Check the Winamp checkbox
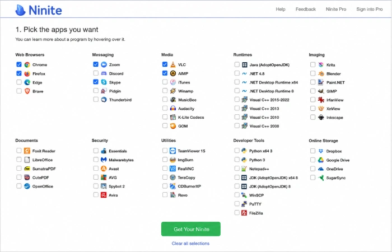The height and width of the screenshot is (252, 392). pos(165,91)
